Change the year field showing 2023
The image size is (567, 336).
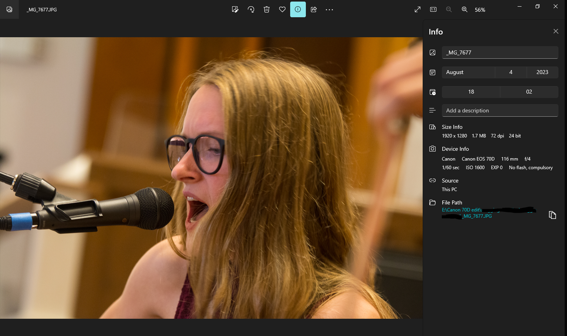click(542, 72)
